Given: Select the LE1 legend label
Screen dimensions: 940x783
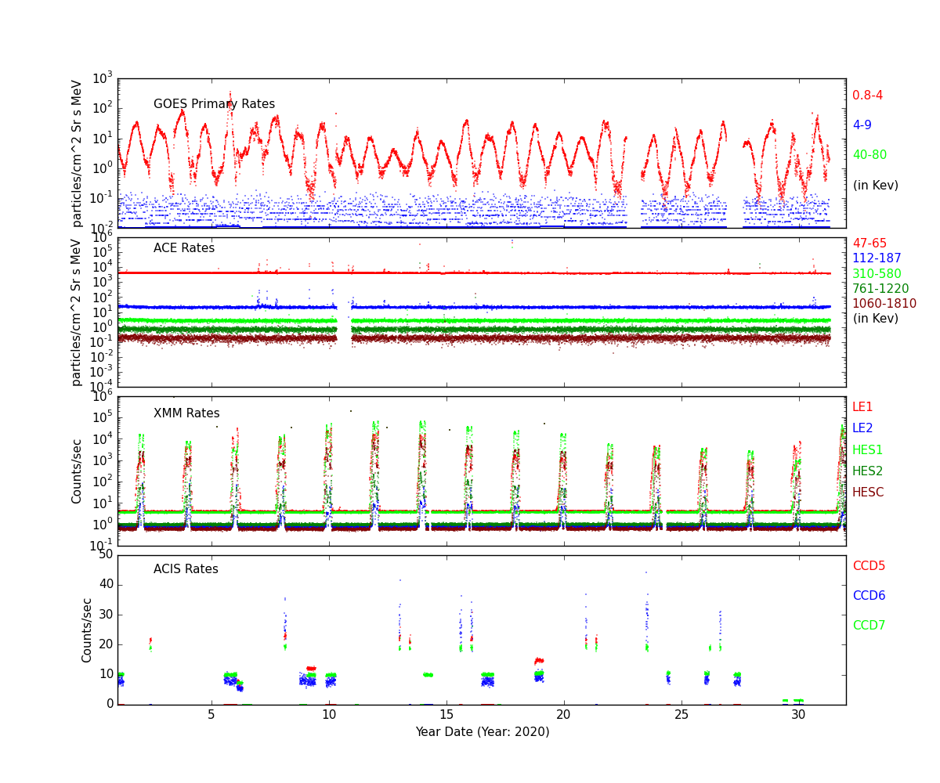Looking at the screenshot, I should (862, 407).
